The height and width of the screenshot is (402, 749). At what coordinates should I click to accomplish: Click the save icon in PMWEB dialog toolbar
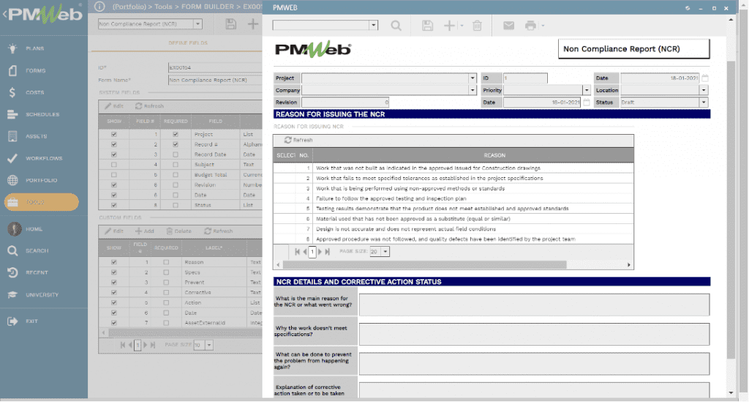pos(427,26)
